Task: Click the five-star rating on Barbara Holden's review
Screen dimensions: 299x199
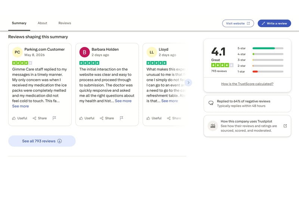Action: pos(89,63)
